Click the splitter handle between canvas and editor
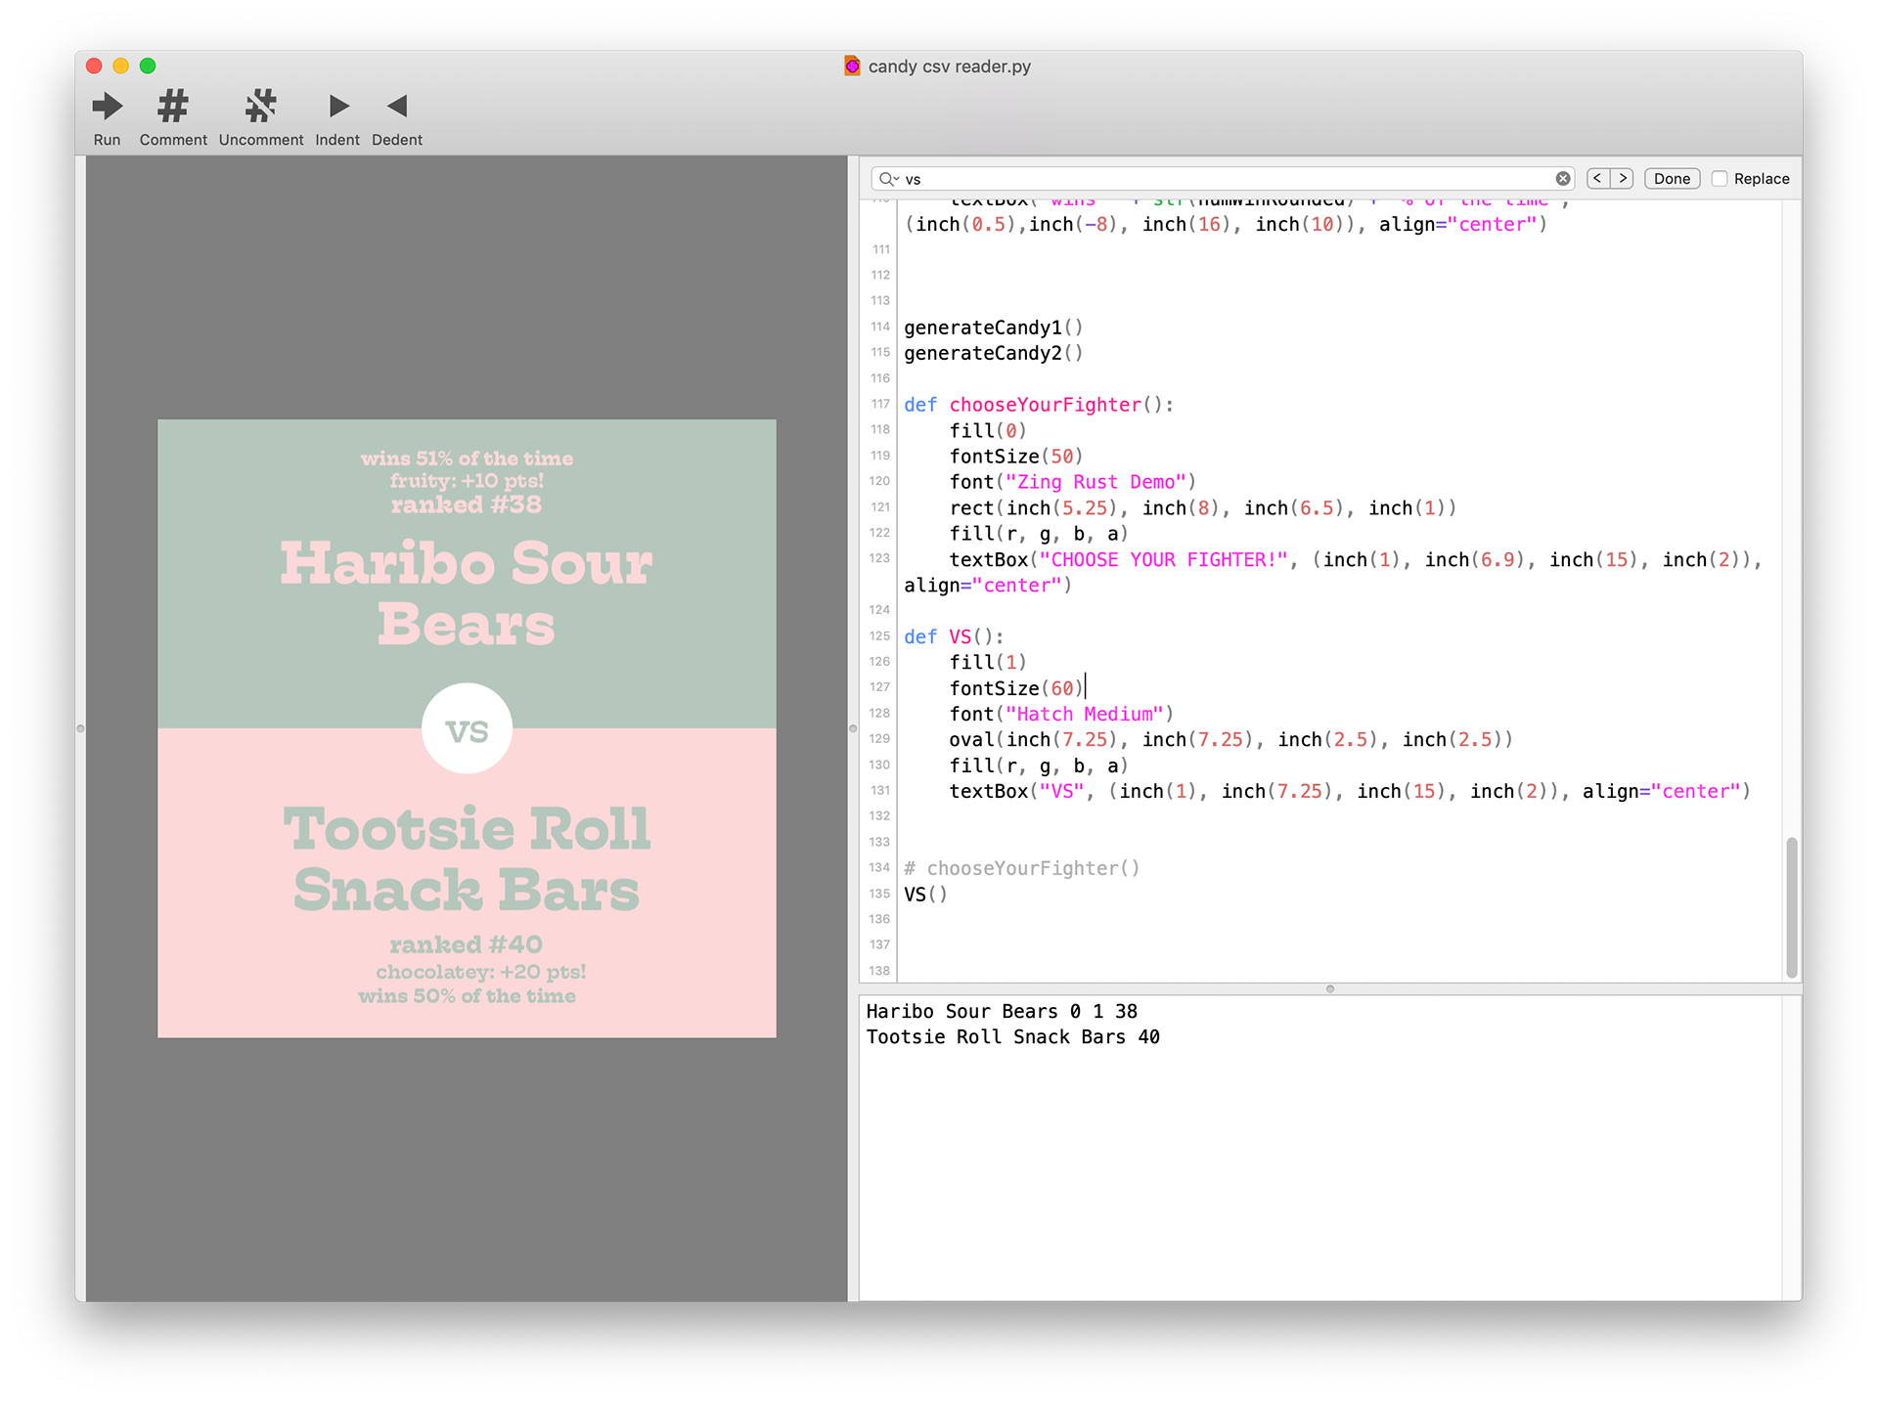The width and height of the screenshot is (1878, 1401). click(x=853, y=728)
